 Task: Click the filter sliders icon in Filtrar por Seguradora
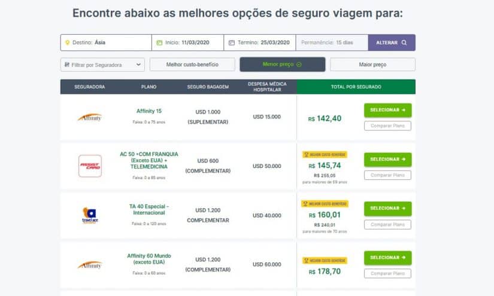[x=67, y=65]
